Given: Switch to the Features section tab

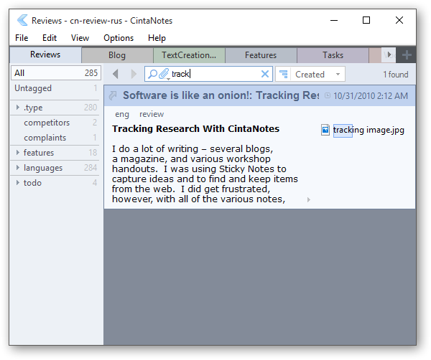Looking at the screenshot, I should coord(261,55).
